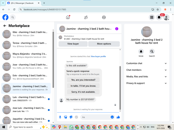Open new browser tab plus button
The height and width of the screenshot is (130, 174).
pos(44,3)
